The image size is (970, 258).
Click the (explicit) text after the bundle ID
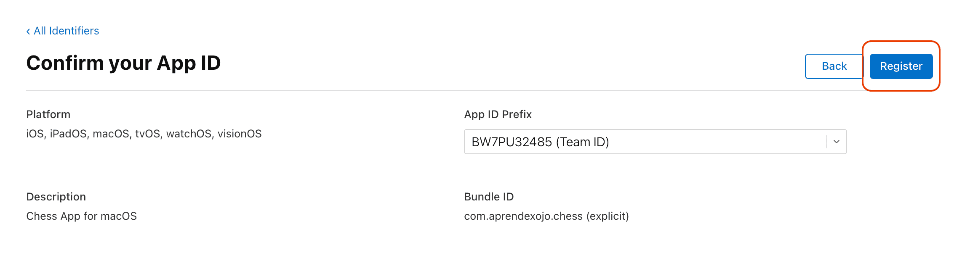(608, 216)
